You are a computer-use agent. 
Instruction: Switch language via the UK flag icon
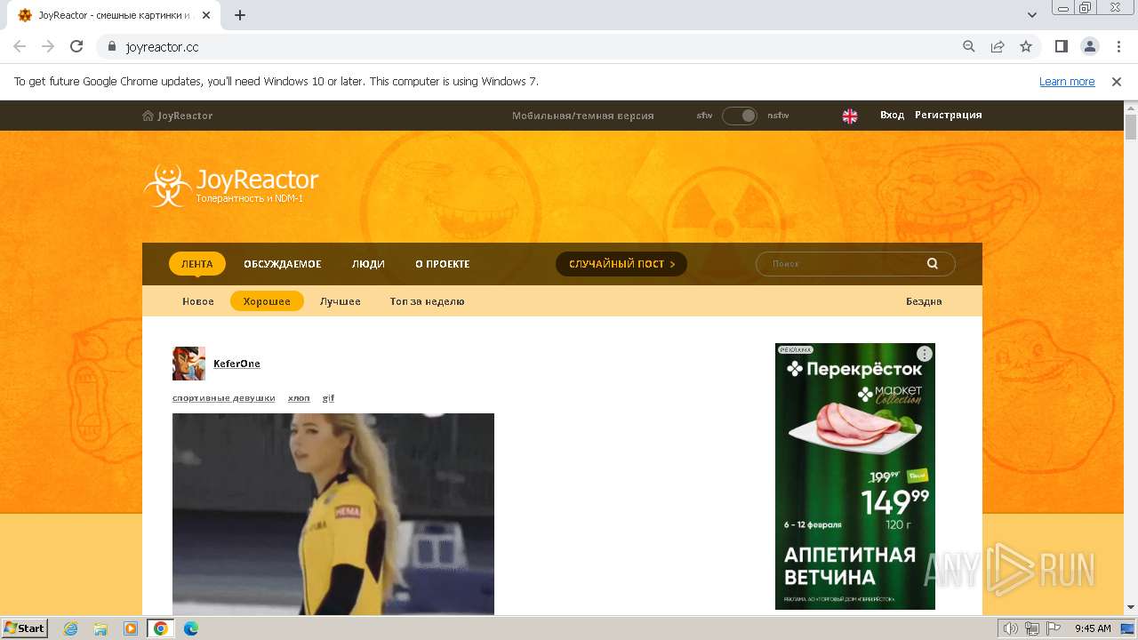coord(850,116)
